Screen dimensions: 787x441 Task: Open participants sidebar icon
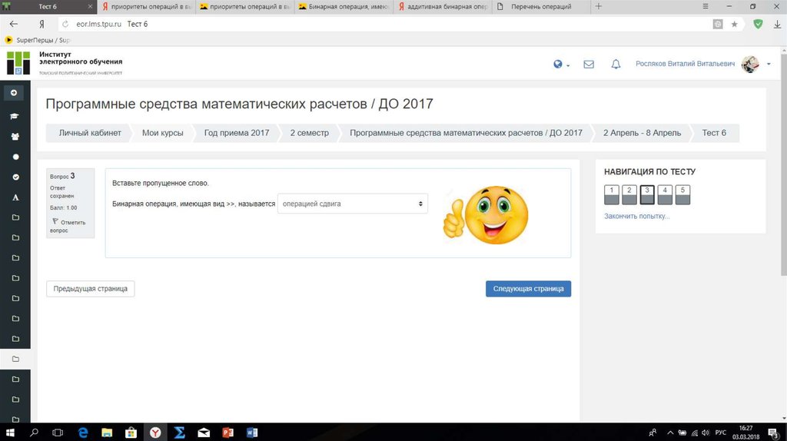pos(15,137)
